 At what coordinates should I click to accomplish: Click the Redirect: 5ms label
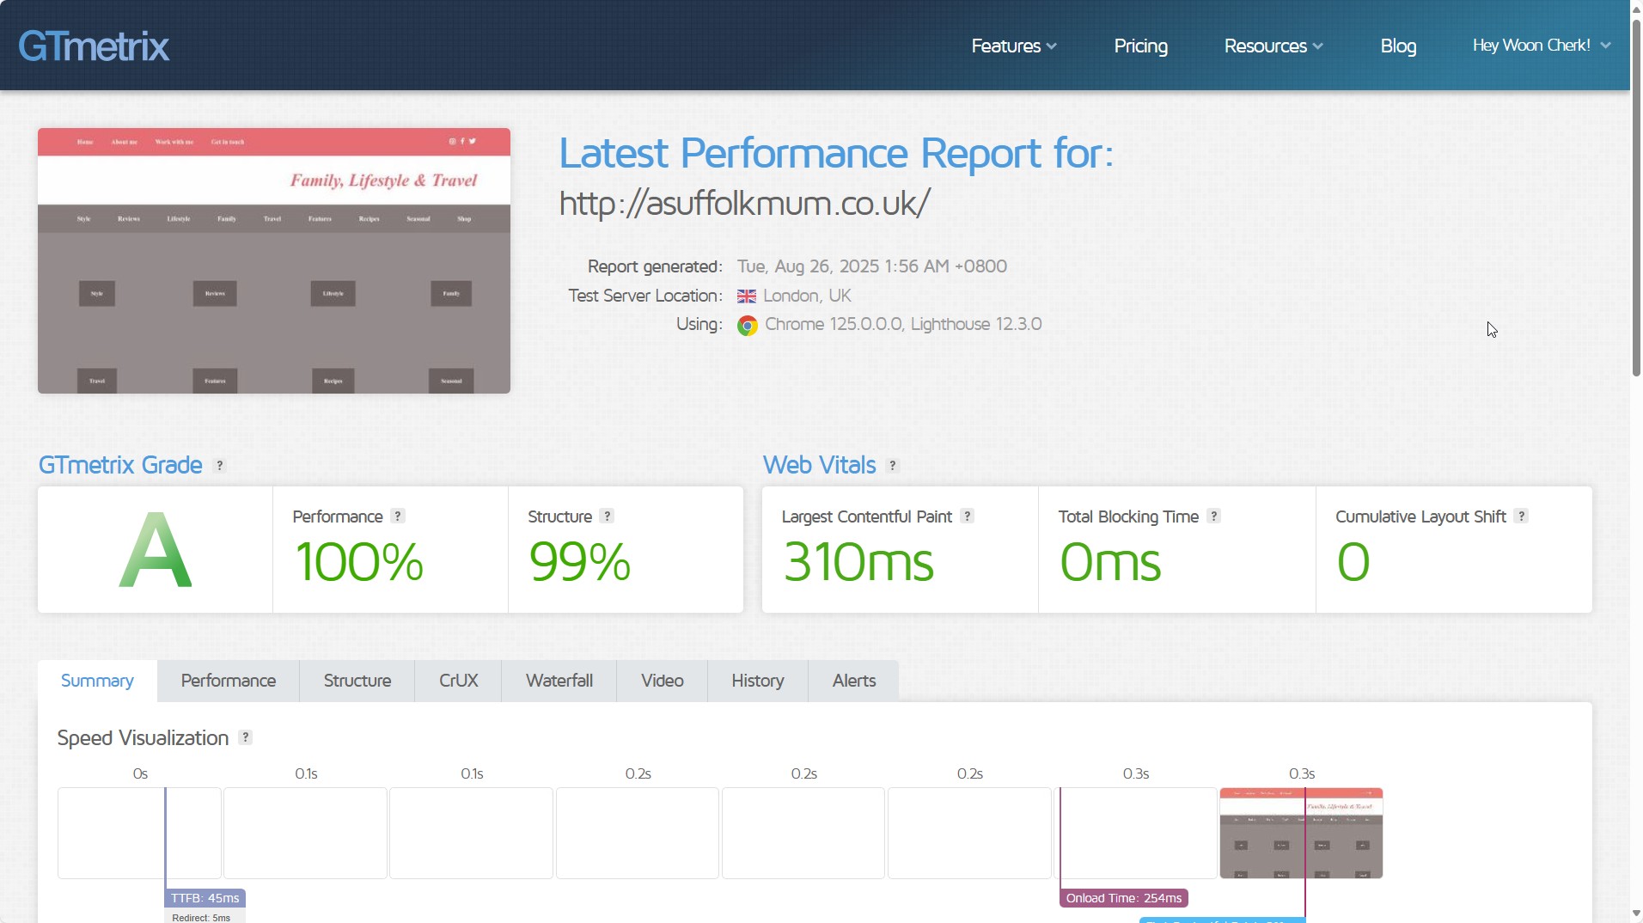201,917
